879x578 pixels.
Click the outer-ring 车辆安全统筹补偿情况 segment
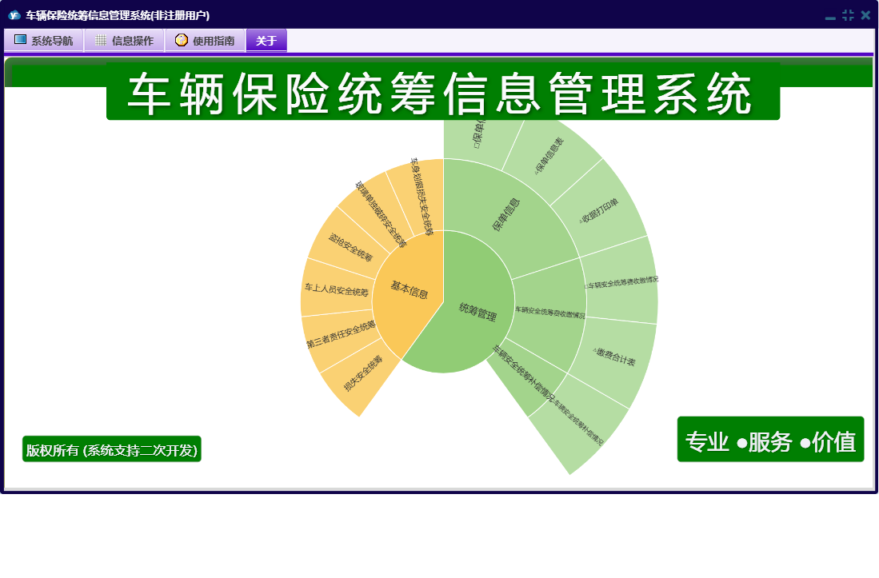click(x=579, y=423)
